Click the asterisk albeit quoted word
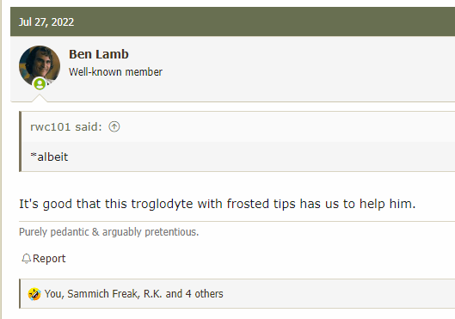 coord(49,156)
